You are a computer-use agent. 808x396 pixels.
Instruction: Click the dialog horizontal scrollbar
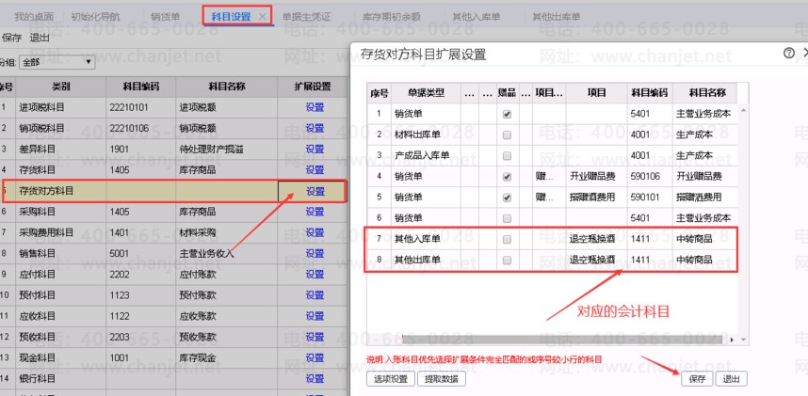(561, 340)
